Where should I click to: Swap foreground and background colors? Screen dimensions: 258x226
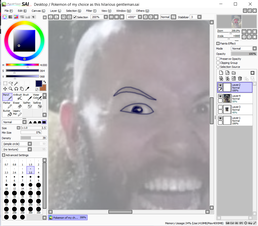tap(44, 82)
